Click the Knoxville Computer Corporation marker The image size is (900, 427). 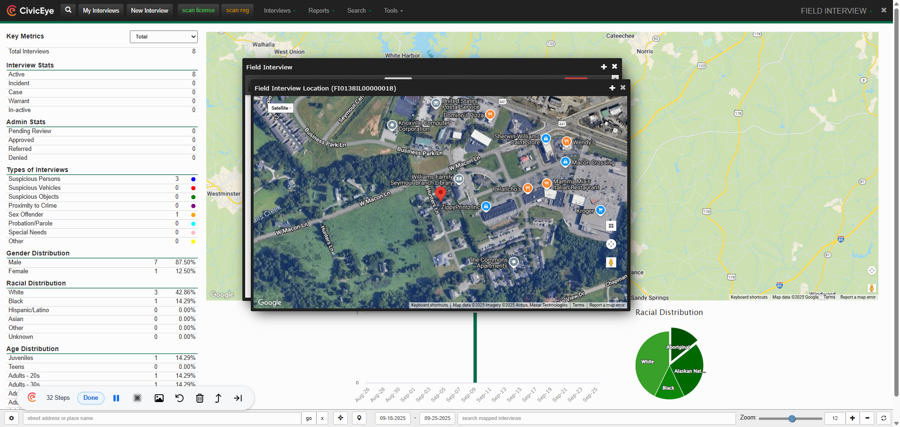pos(392,125)
